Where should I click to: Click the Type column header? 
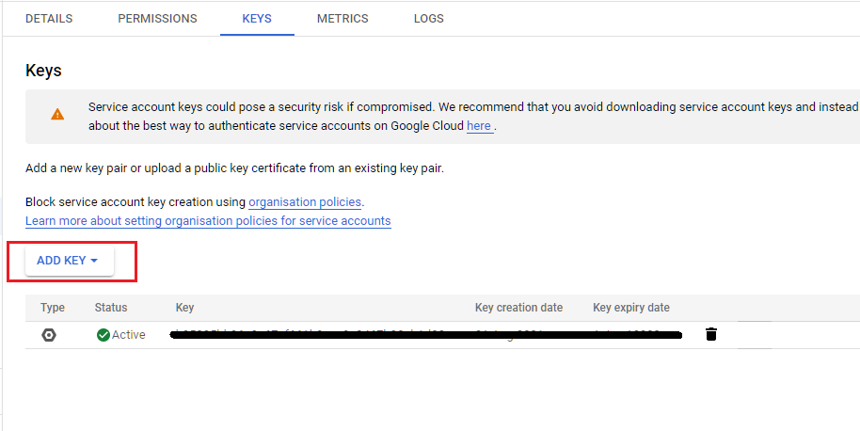53,308
